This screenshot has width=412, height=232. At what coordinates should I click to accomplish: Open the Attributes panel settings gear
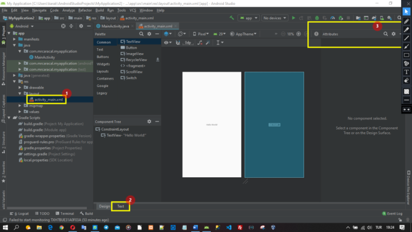(x=393, y=34)
